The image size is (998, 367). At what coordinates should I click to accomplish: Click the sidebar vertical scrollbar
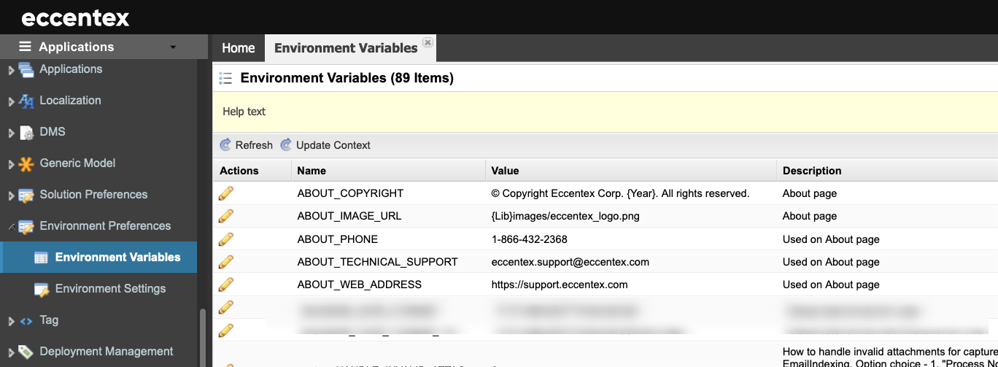[x=203, y=339]
